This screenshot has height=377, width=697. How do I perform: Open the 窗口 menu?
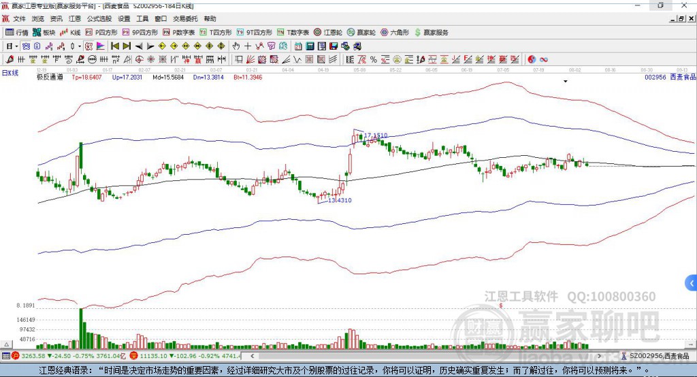[x=161, y=18]
